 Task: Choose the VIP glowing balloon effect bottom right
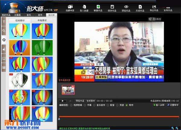[42, 114]
